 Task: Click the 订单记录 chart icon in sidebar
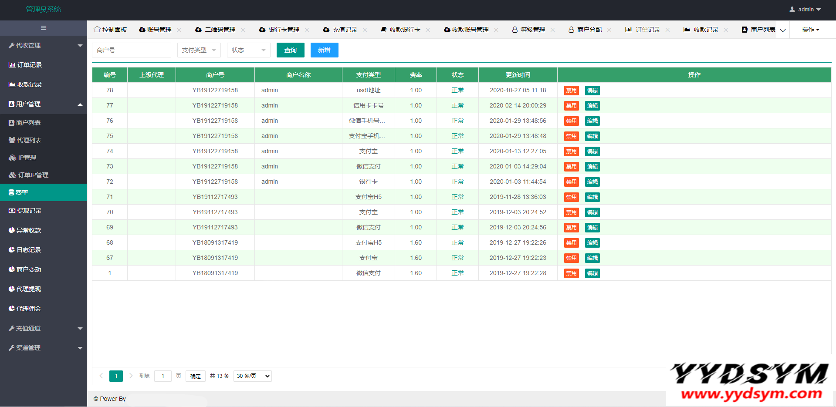pyautogui.click(x=12, y=65)
